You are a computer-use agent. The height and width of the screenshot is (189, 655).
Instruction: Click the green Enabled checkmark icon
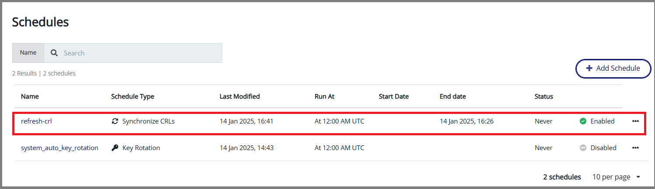[583, 121]
